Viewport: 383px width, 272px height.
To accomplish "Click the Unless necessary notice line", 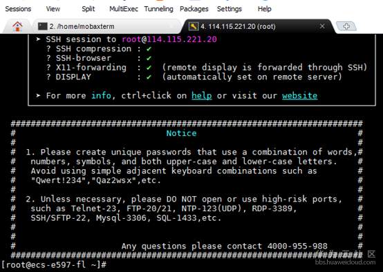I will pyautogui.click(x=184, y=200).
